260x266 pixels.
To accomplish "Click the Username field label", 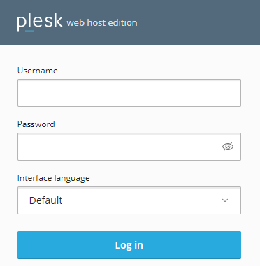I will [38, 71].
